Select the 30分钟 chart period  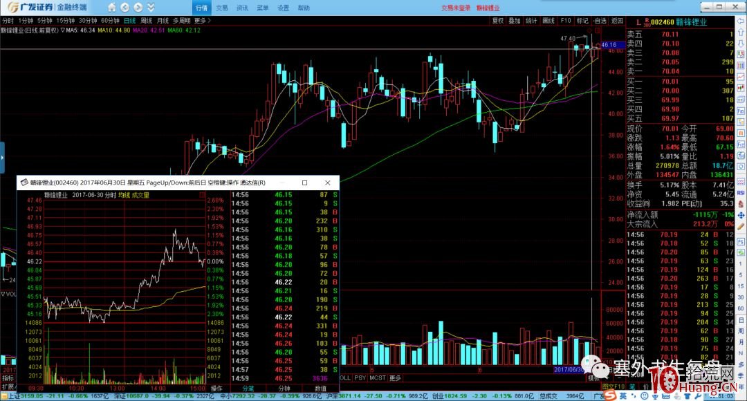pyautogui.click(x=88, y=21)
